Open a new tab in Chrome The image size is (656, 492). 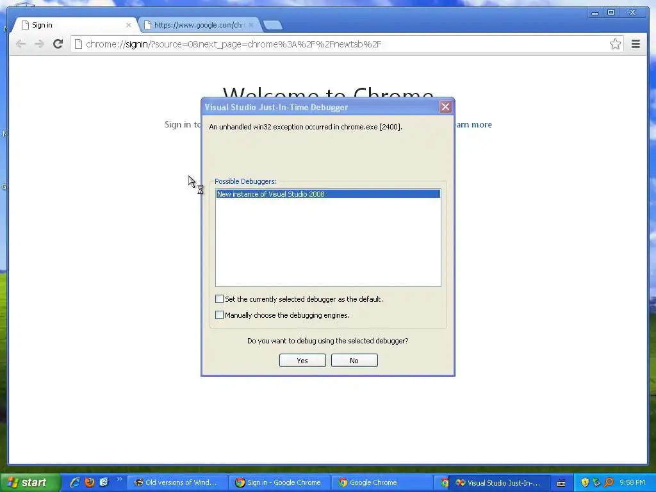pyautogui.click(x=273, y=25)
